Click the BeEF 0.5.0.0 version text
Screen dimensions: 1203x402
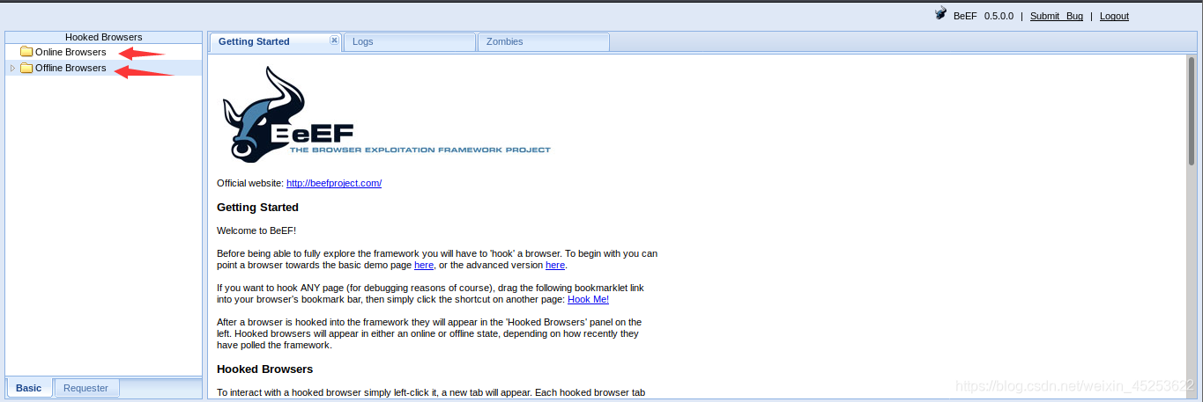coord(984,16)
